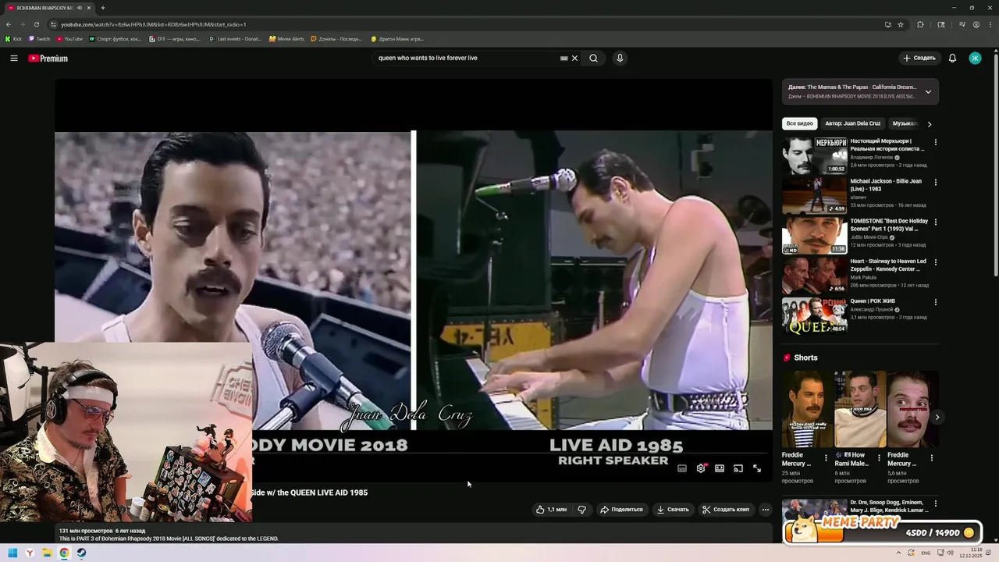Open YouTube notifications bell

pos(952,58)
